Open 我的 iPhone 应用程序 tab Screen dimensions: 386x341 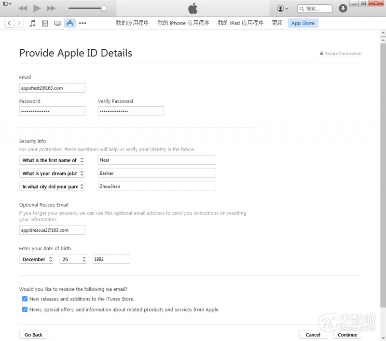(x=183, y=23)
